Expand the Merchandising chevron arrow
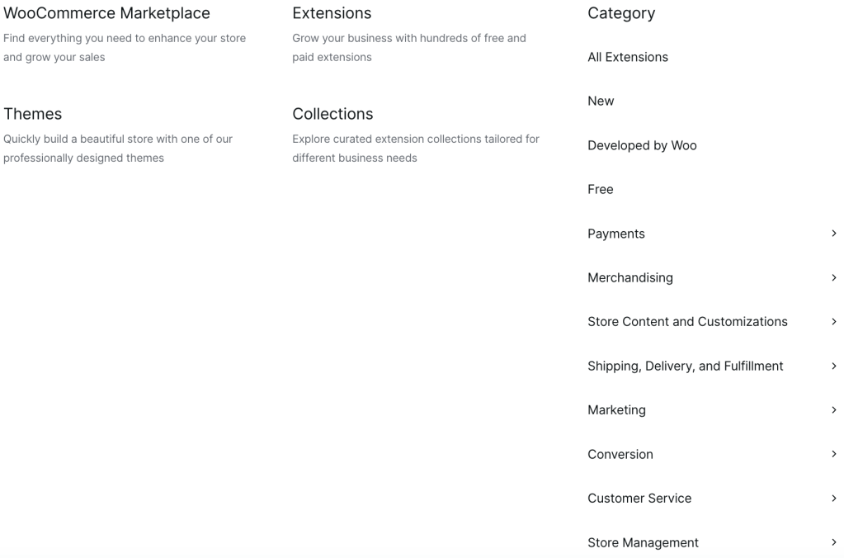844x558 pixels. 834,277
